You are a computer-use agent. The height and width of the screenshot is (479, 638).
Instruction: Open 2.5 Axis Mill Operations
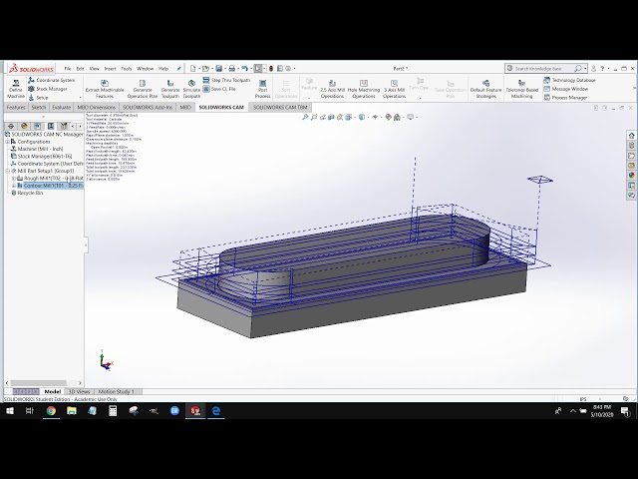(332, 89)
